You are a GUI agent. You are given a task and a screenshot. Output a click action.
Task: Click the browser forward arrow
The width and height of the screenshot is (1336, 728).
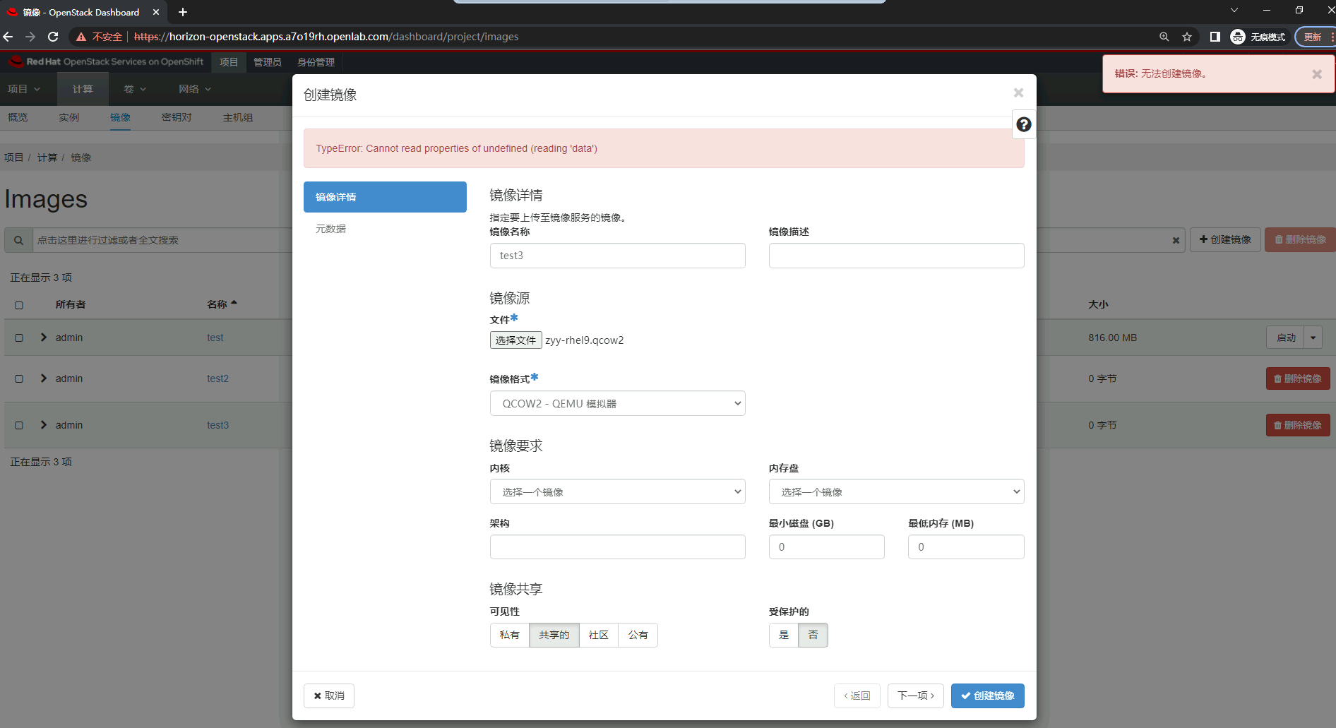click(x=30, y=37)
